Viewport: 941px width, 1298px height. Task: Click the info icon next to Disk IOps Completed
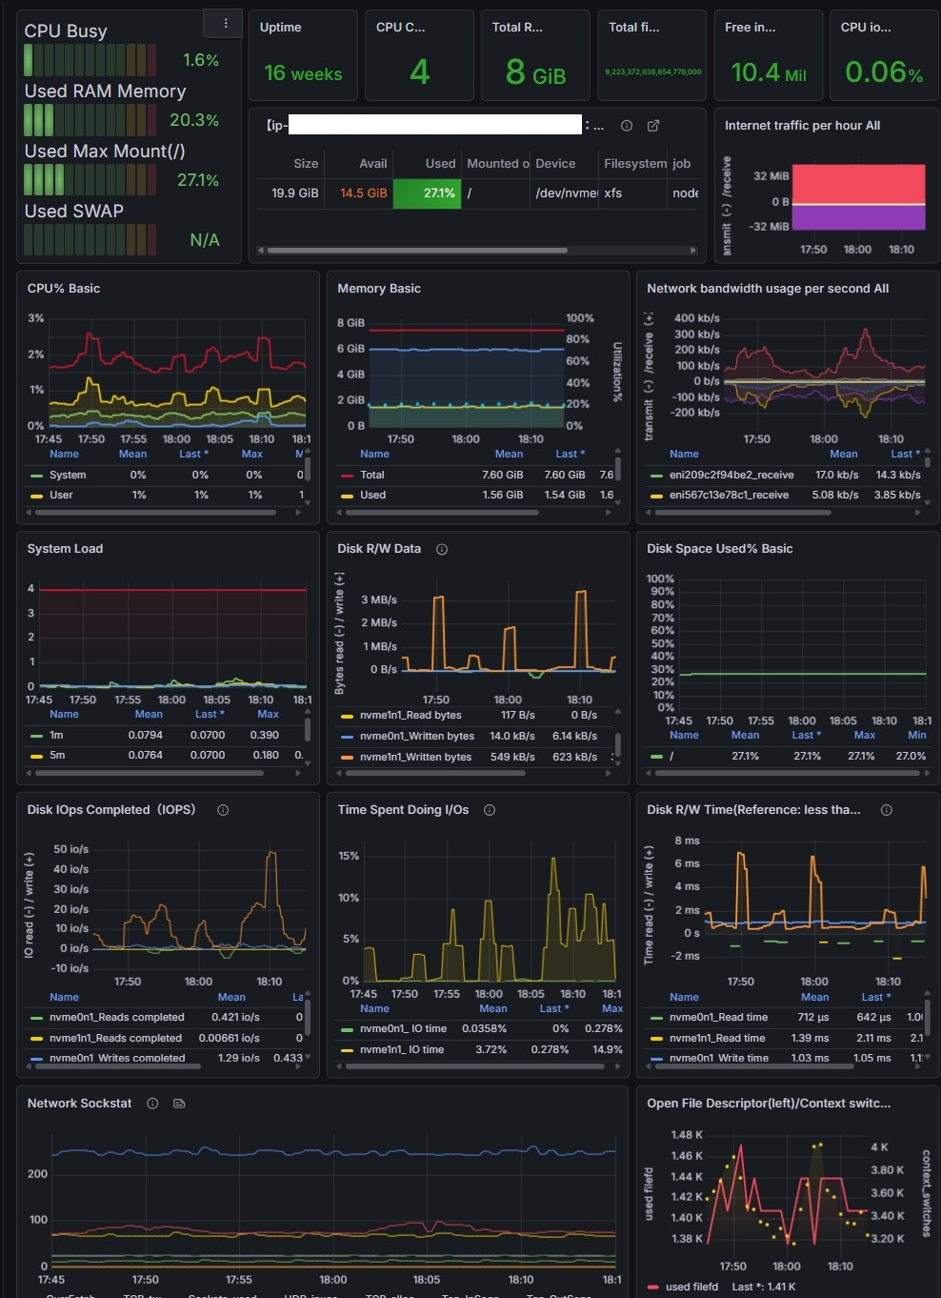pos(223,810)
